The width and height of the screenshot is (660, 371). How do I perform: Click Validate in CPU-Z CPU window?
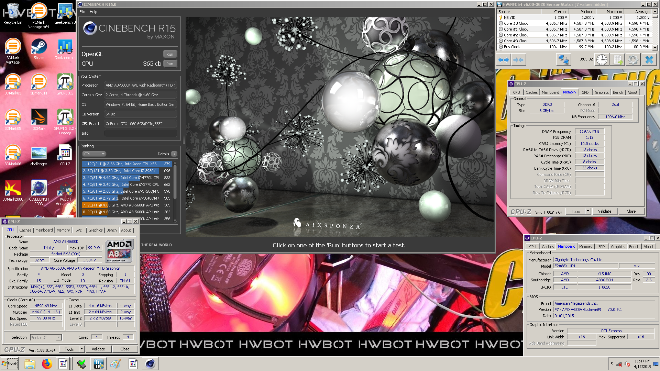point(98,349)
